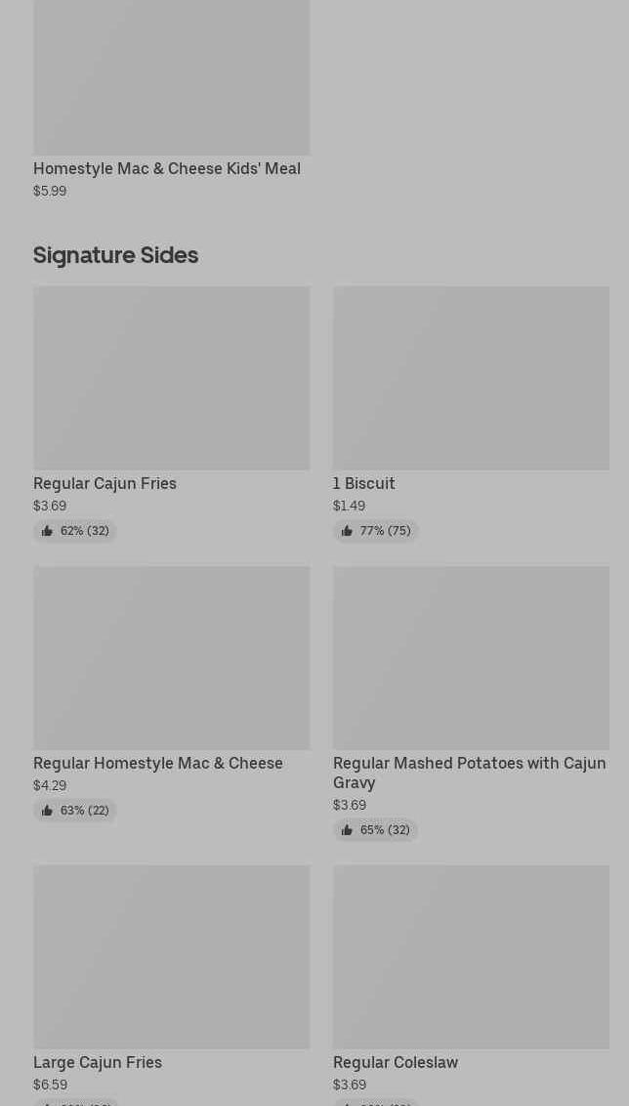Viewport: 629px width, 1106px height.
Task: Click thumbs-up icon under Regular Homestyle Mac & Cheese
Action: tap(47, 811)
